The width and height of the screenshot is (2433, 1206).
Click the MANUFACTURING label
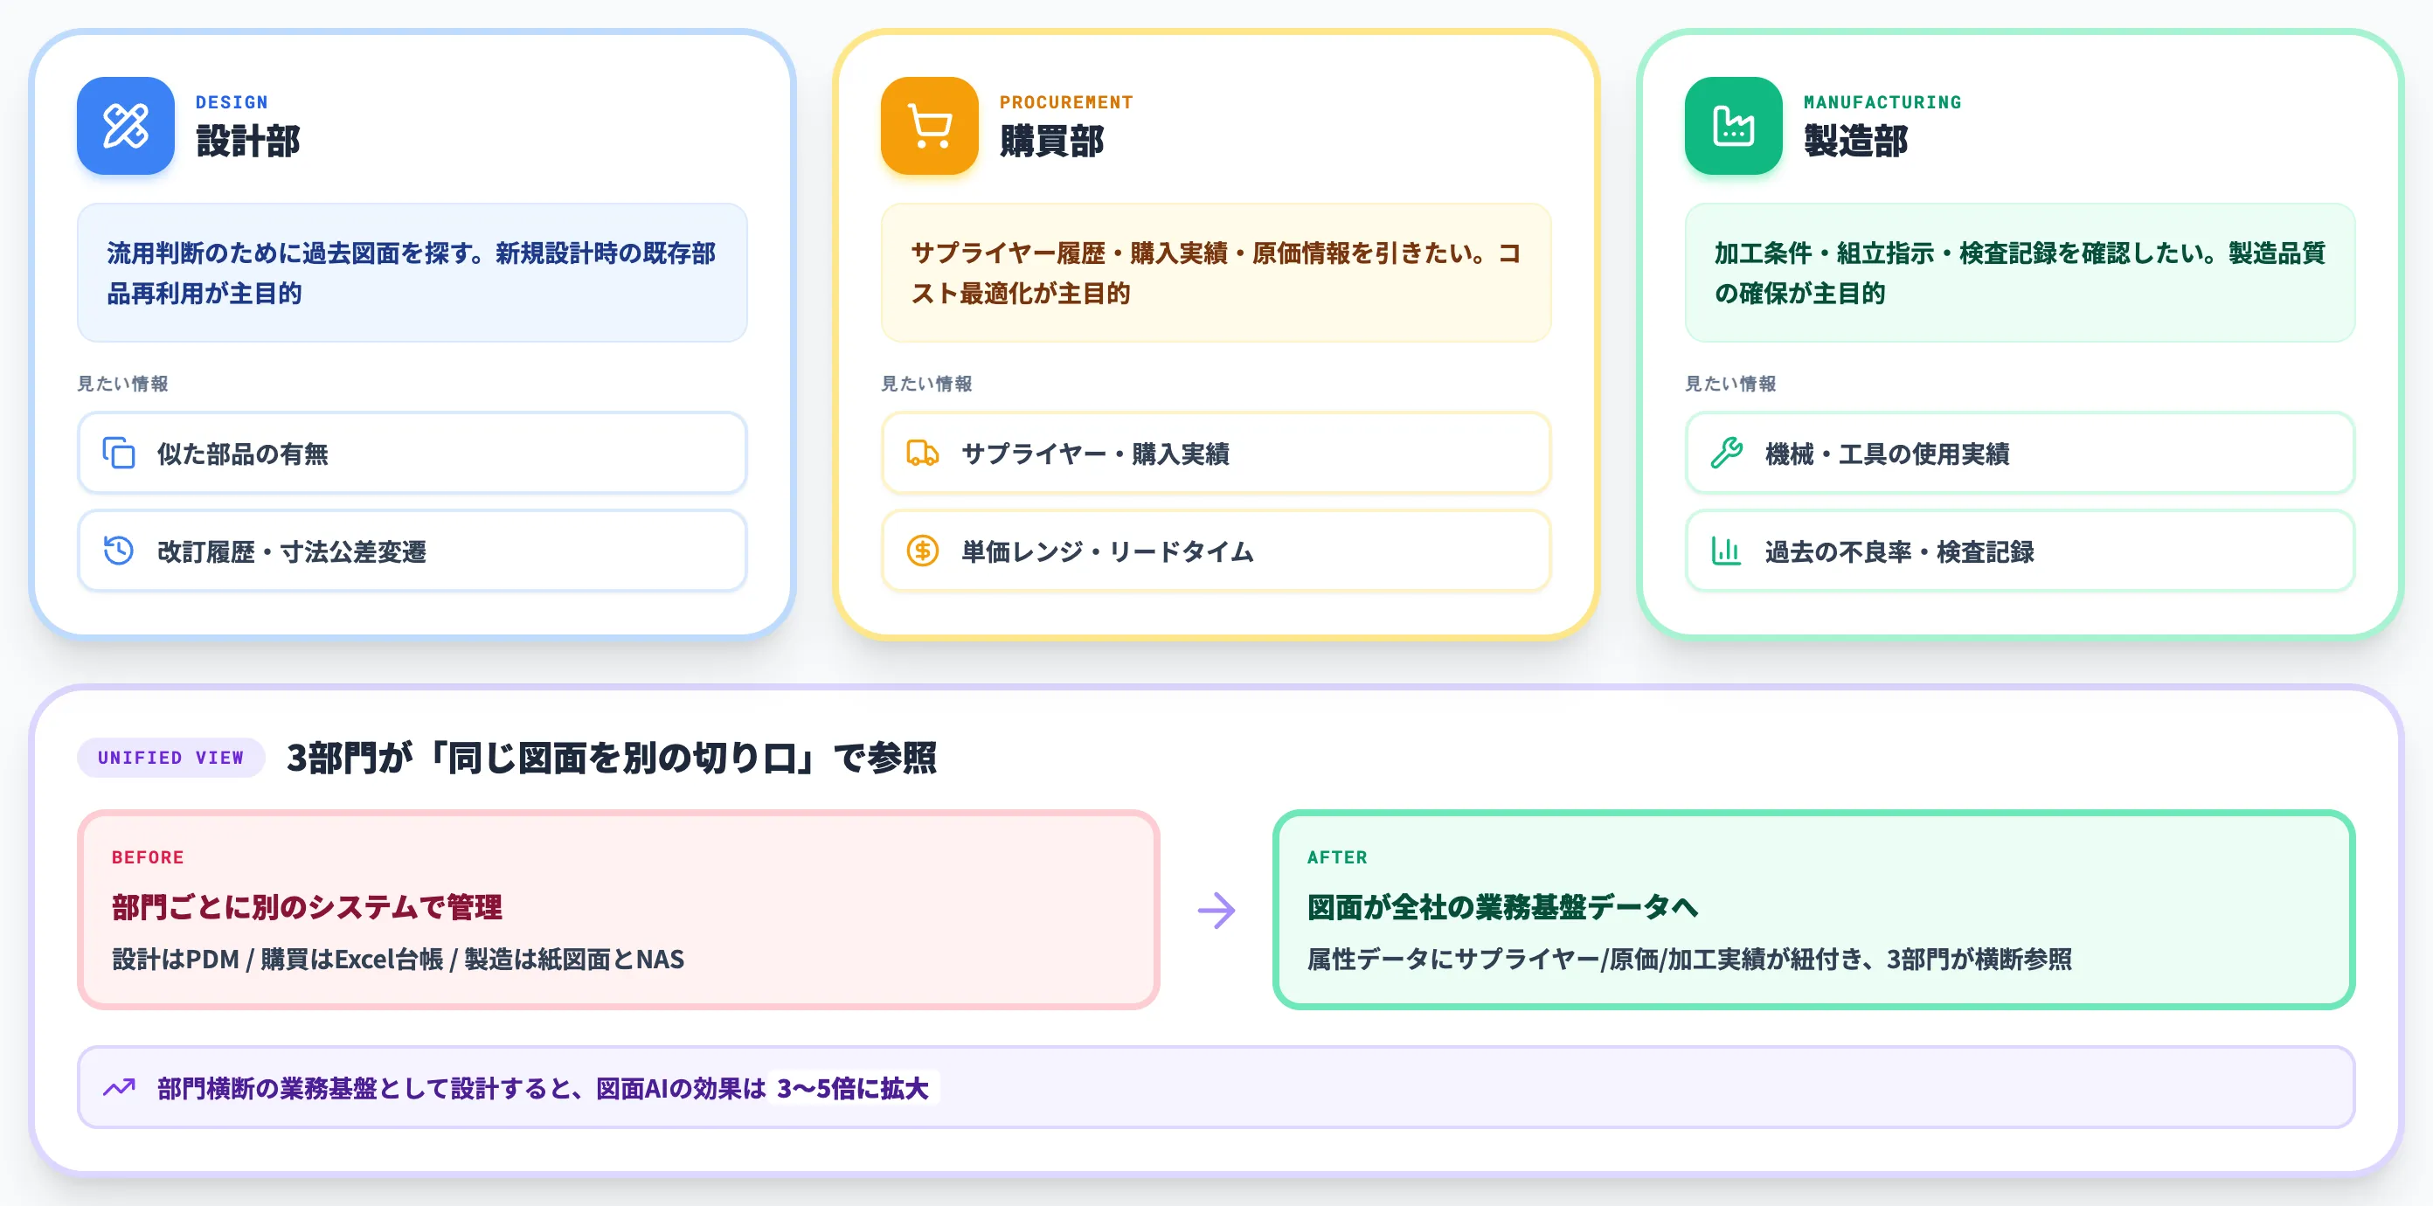tap(1882, 102)
